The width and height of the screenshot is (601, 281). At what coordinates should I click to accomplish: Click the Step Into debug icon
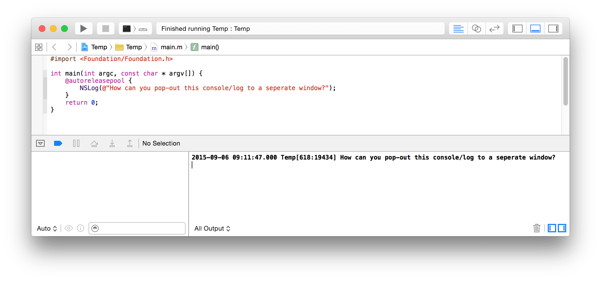pos(112,143)
